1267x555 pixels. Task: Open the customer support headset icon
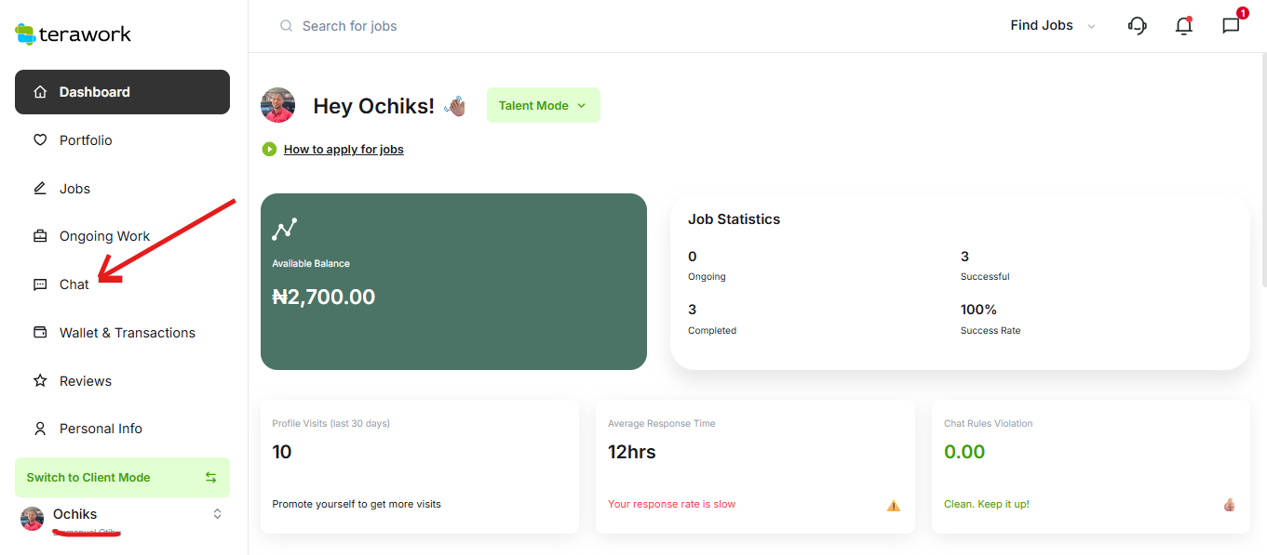pos(1137,26)
